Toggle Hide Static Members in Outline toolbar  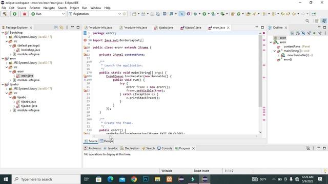pyautogui.click(x=309, y=33)
